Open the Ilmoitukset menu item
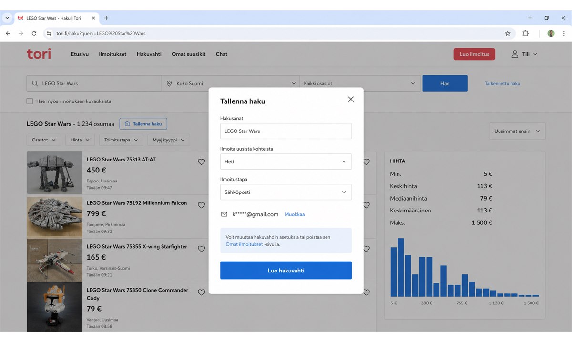Viewport: 572px width, 343px height. pyautogui.click(x=112, y=54)
